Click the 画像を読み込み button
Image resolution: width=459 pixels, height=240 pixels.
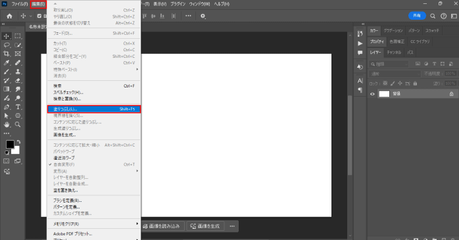coord(163,226)
